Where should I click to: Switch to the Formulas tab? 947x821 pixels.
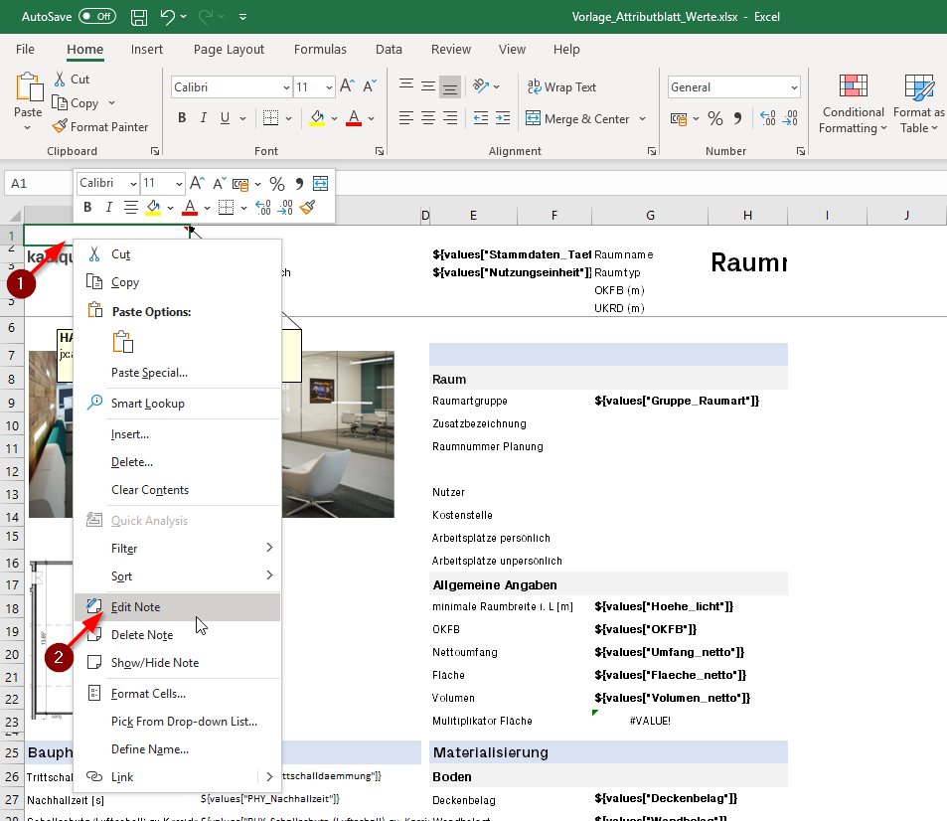click(320, 50)
